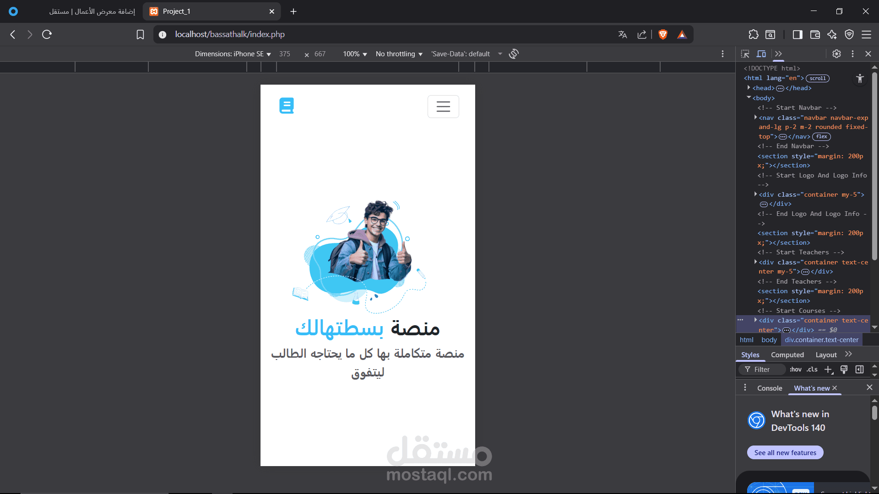Click the forward navigation arrow
The image size is (879, 494).
(x=30, y=34)
